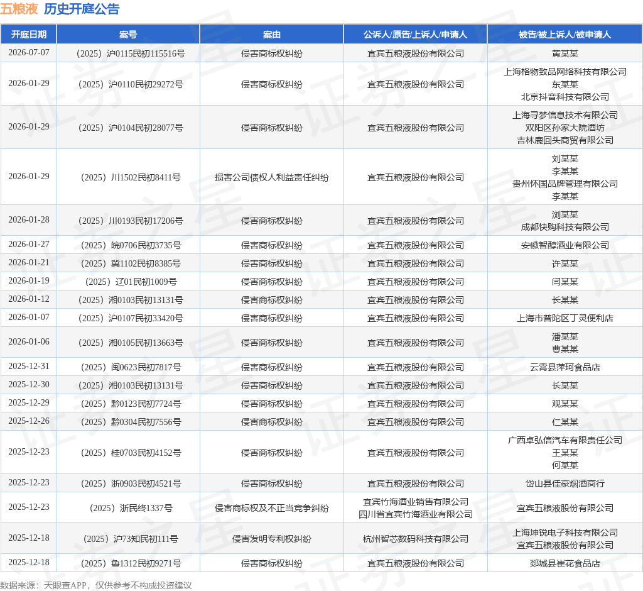Screen dimensions: 643x591
Task: Click 郯城县崔花食品店
Action: click(565, 563)
